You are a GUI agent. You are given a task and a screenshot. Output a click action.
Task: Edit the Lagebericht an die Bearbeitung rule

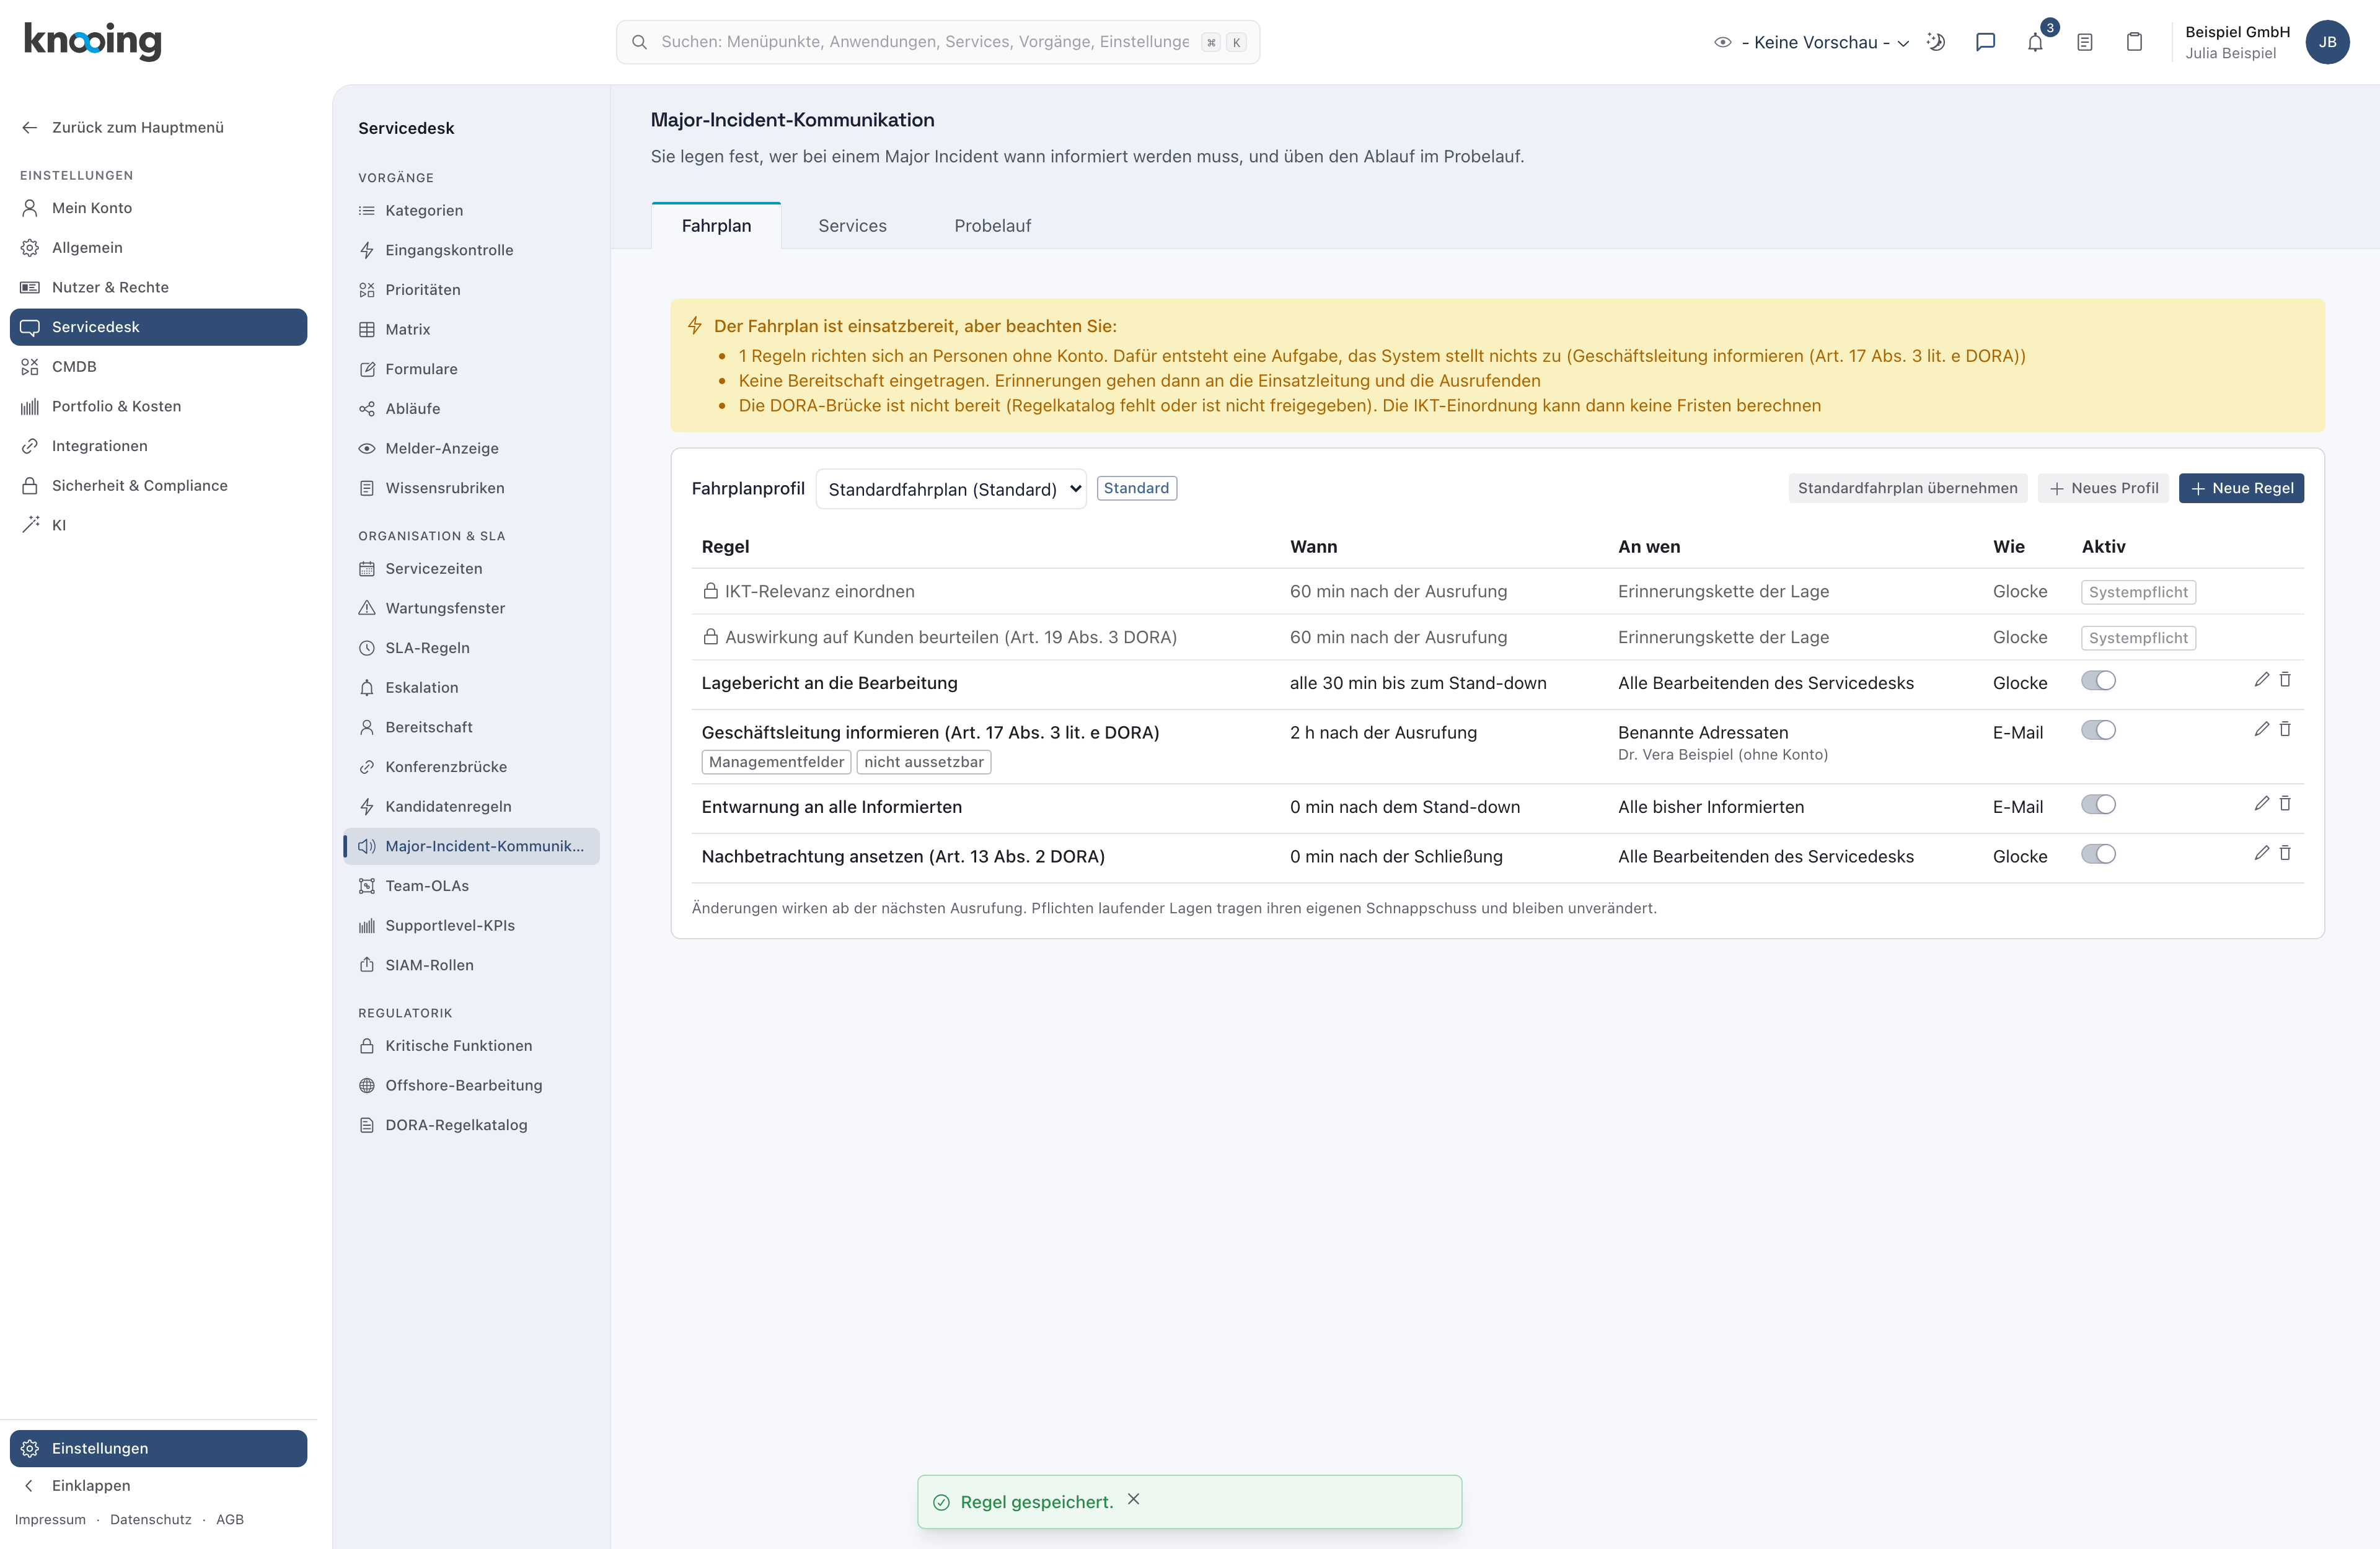coord(2262,680)
